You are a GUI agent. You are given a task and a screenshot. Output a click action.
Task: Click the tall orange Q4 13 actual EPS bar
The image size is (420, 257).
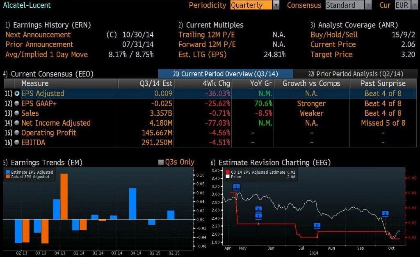(64, 196)
